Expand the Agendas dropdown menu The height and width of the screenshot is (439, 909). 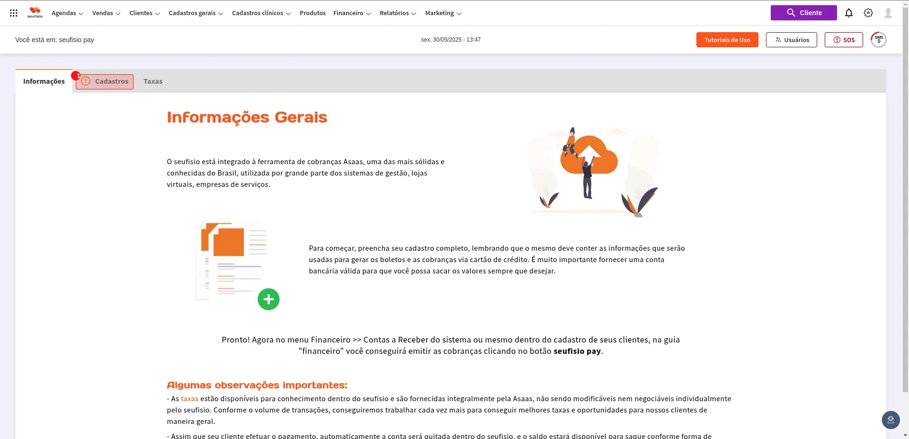click(x=67, y=13)
